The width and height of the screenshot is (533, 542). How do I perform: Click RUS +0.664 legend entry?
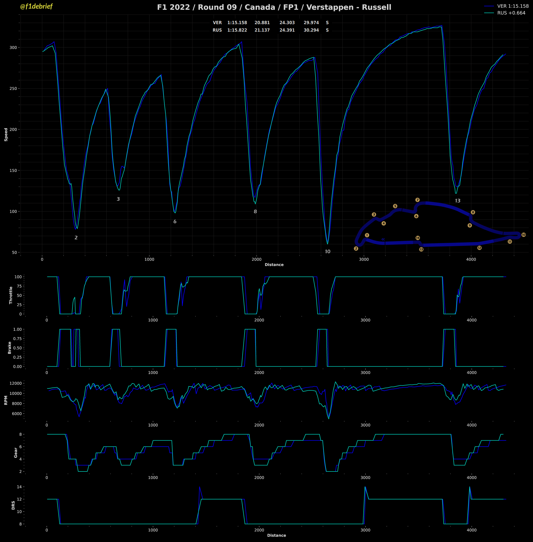point(511,13)
